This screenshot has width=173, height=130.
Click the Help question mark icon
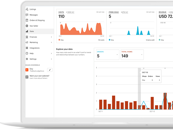tap(27, 53)
